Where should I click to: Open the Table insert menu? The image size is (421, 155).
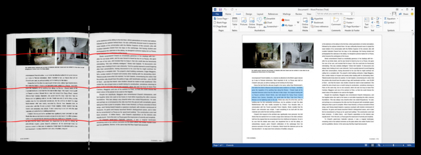coord(235,23)
